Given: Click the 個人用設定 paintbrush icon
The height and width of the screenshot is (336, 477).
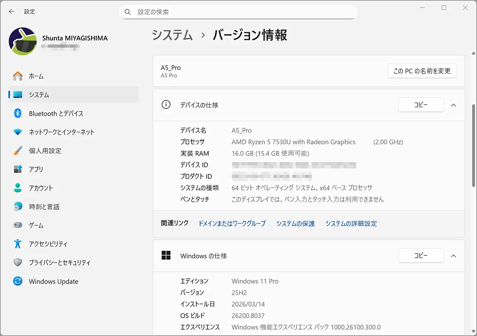Looking at the screenshot, I should point(18,151).
